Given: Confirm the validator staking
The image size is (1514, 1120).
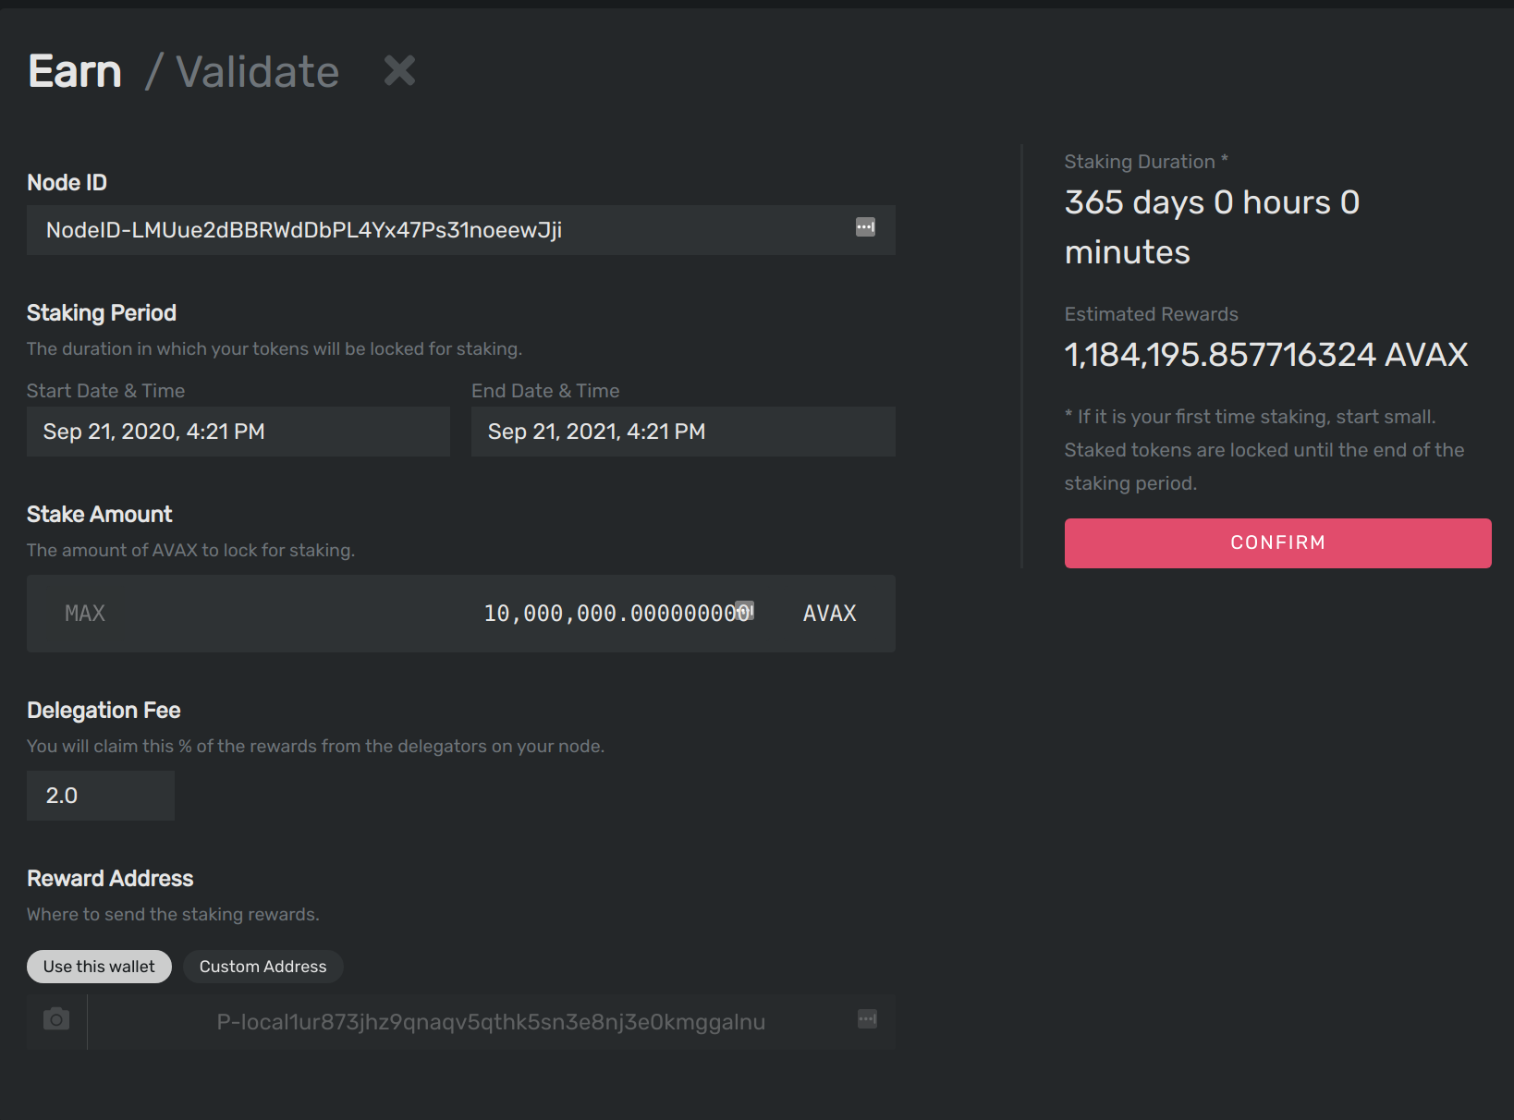Looking at the screenshot, I should coord(1277,543).
